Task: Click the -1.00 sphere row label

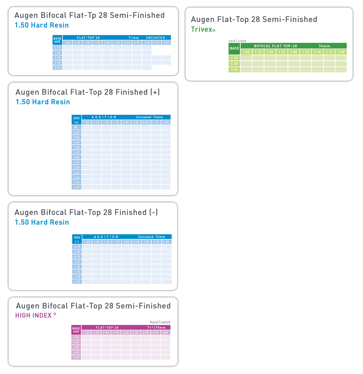Action: (77, 262)
